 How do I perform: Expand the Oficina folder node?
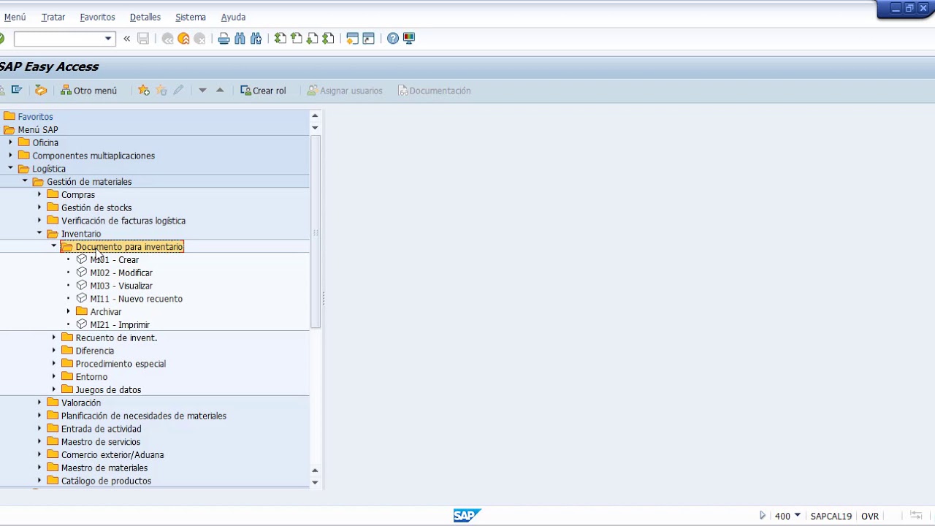(10, 142)
